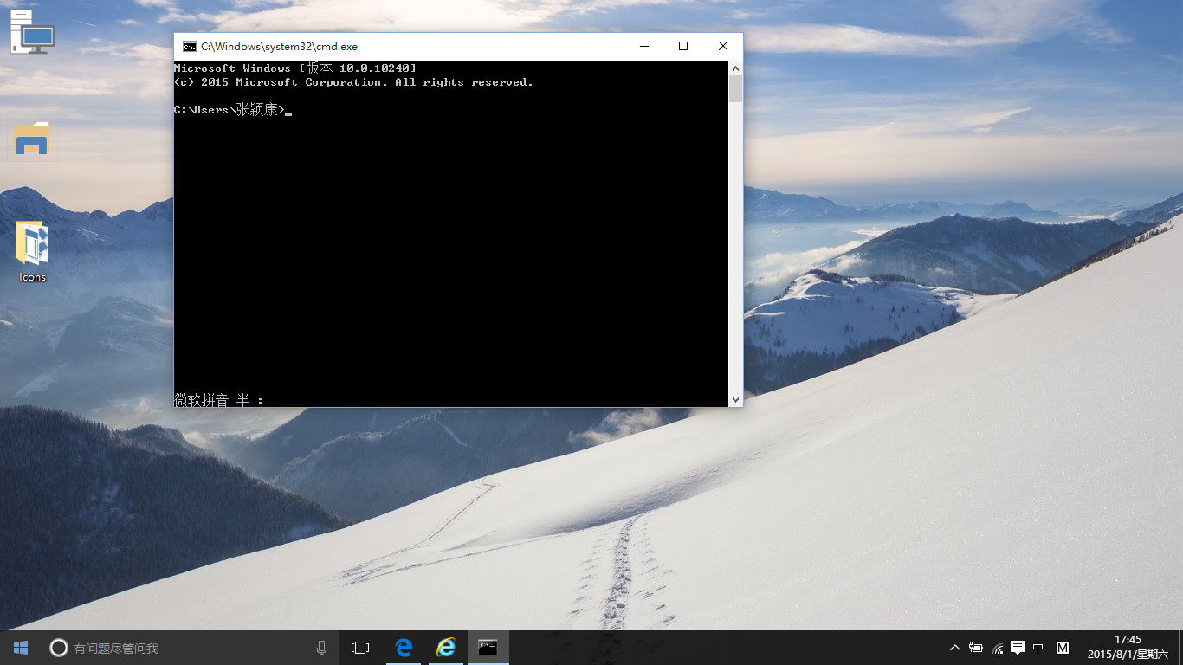Show hidden system tray icons

point(955,648)
